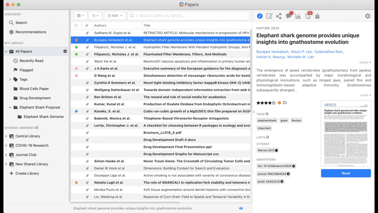Collapse the Elephant Shark Proposal folder
The image size is (378, 213).
click(x=10, y=107)
